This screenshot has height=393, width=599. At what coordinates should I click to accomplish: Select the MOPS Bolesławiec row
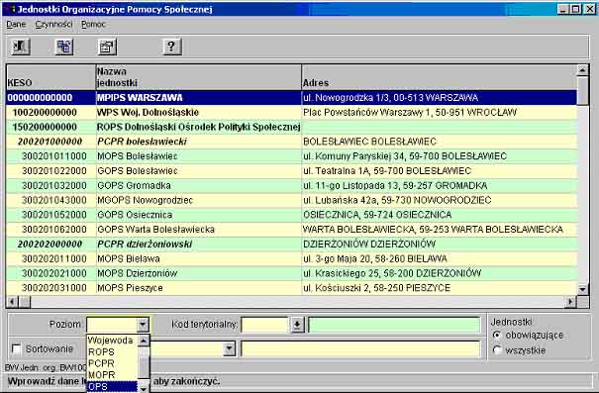pos(291,156)
